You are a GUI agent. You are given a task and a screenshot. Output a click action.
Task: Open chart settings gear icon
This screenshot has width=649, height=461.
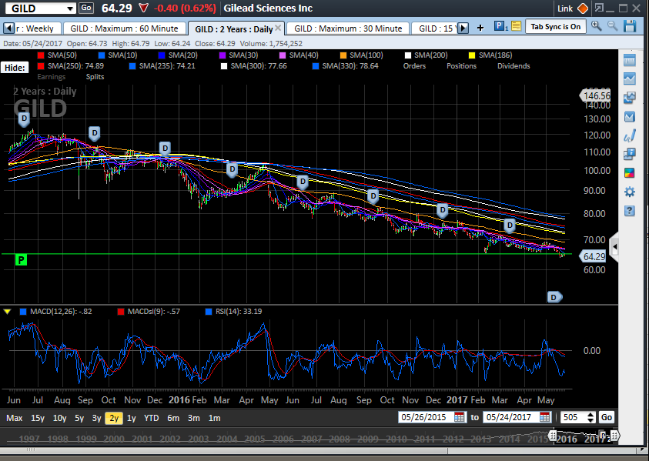[629, 192]
